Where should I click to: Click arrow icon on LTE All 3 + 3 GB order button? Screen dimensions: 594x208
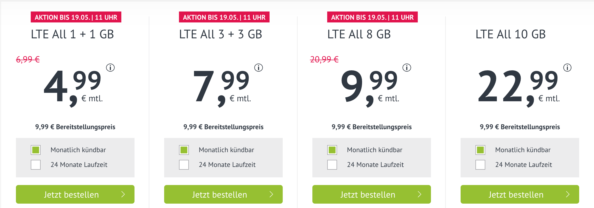[271, 194]
